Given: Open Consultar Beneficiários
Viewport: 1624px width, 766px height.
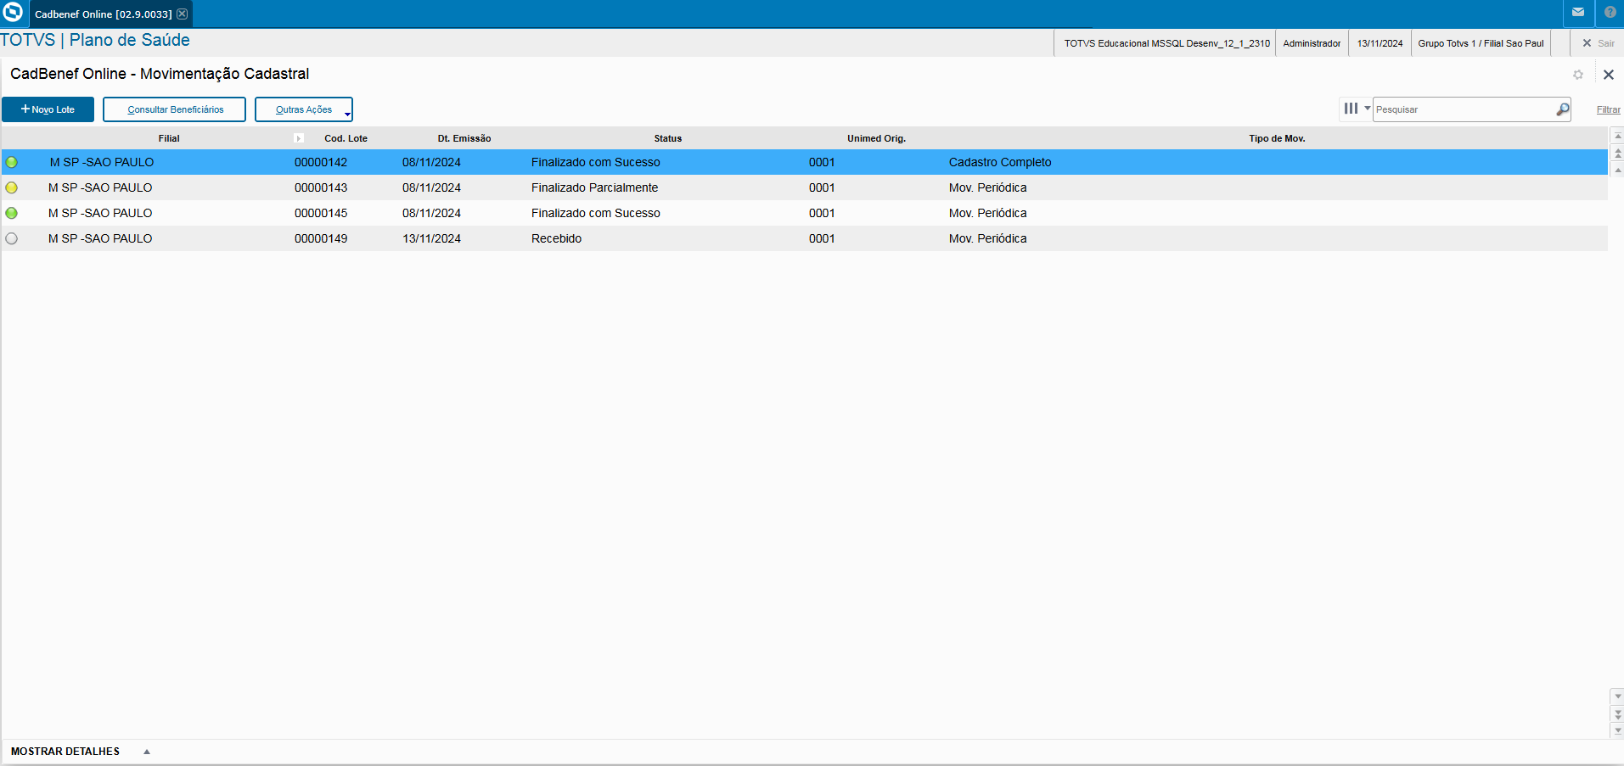Looking at the screenshot, I should [175, 109].
